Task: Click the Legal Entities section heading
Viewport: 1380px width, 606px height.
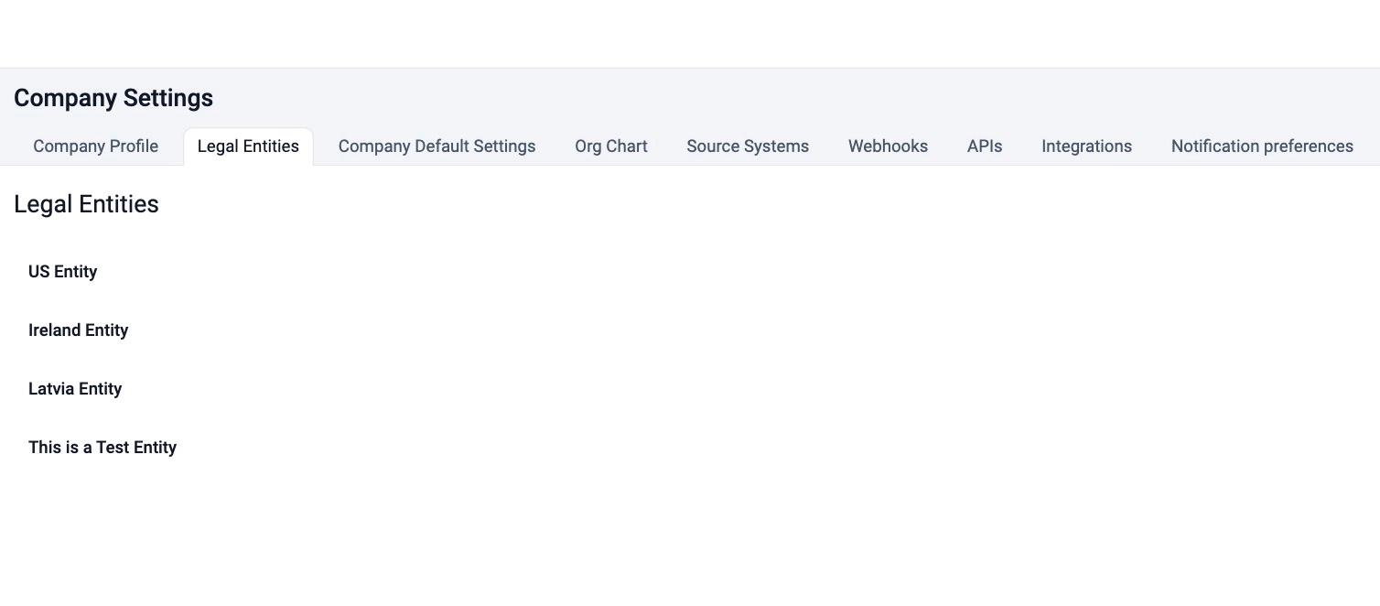Action: (86, 204)
